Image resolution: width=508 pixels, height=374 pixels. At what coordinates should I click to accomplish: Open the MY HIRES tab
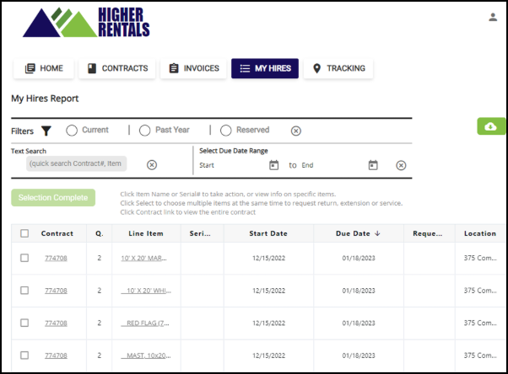(x=265, y=68)
